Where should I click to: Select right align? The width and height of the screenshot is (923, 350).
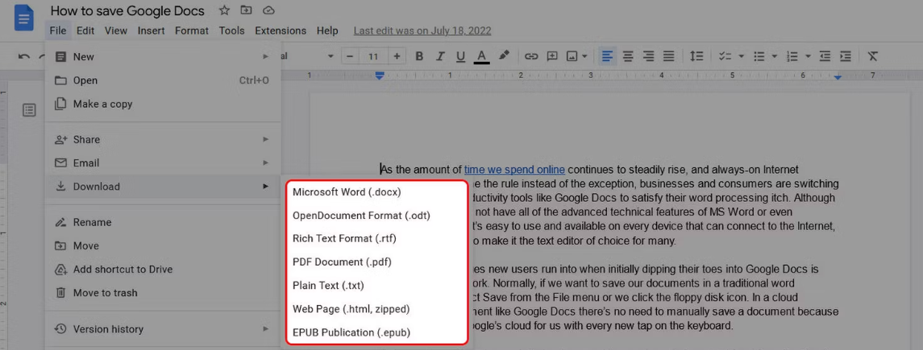tap(649, 56)
